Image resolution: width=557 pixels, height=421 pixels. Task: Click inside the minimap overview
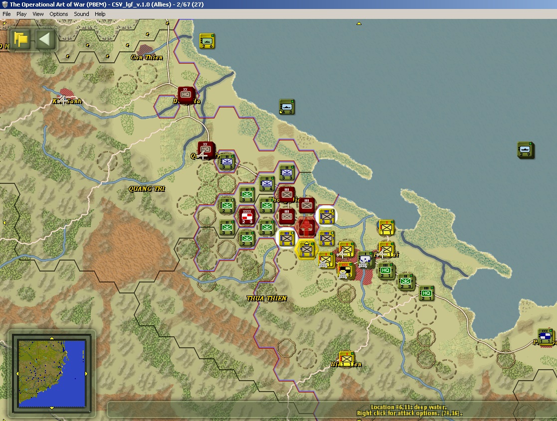coord(52,374)
